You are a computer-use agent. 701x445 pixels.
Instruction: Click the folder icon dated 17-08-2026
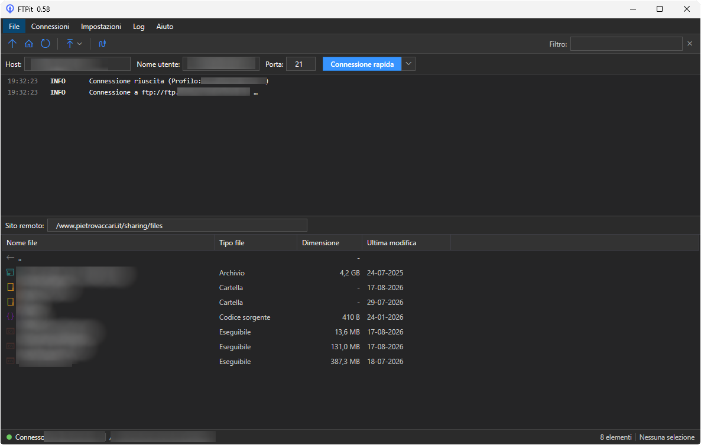click(10, 287)
